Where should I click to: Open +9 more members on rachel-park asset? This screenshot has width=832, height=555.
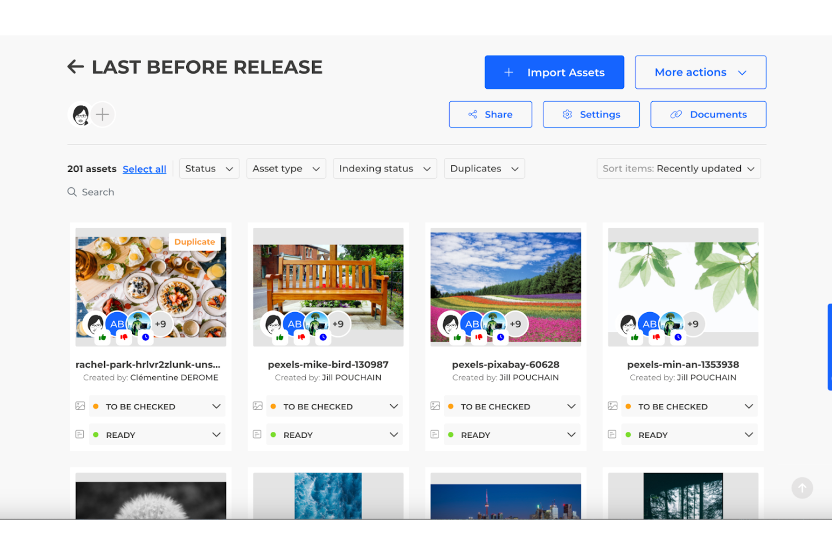point(161,324)
